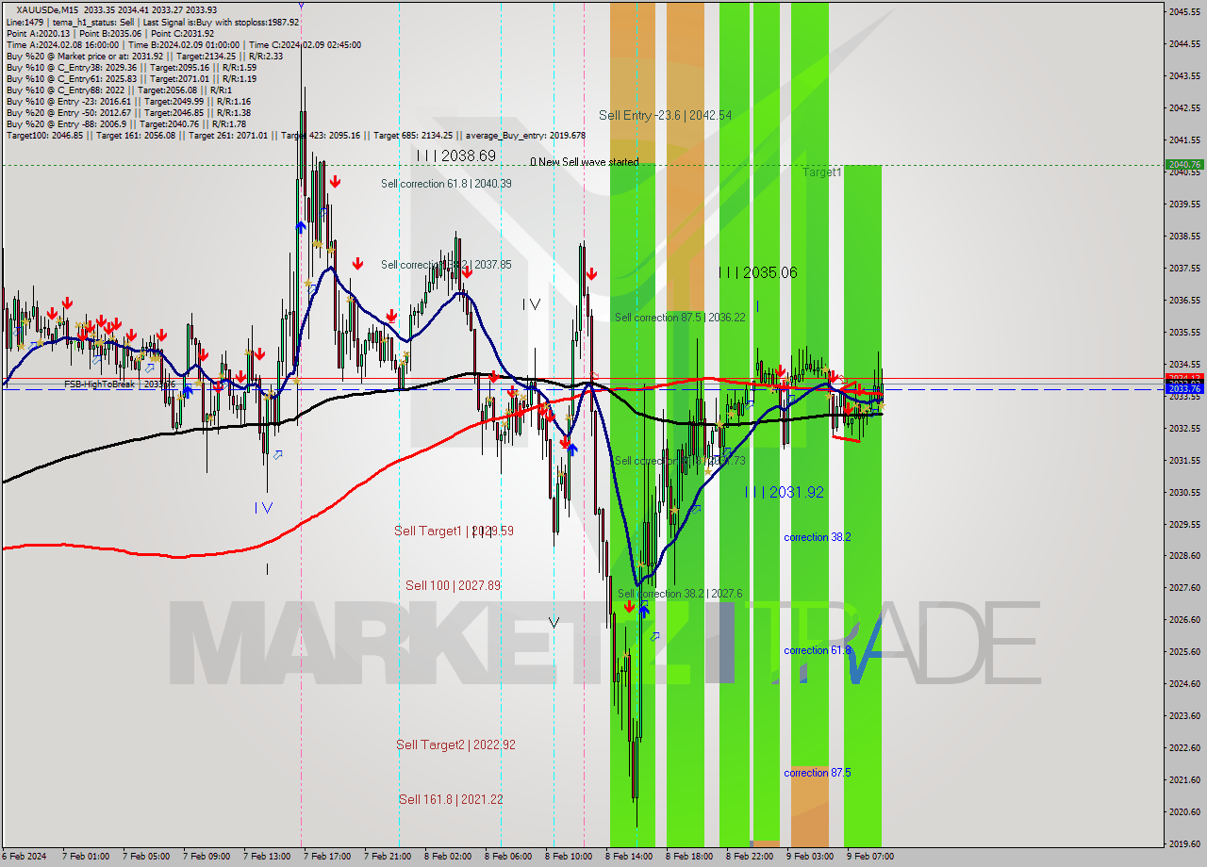Screen dimensions: 1207x867
Task: Select the 'Sell correction 87.5 | 2036.22' label
Action: point(680,318)
